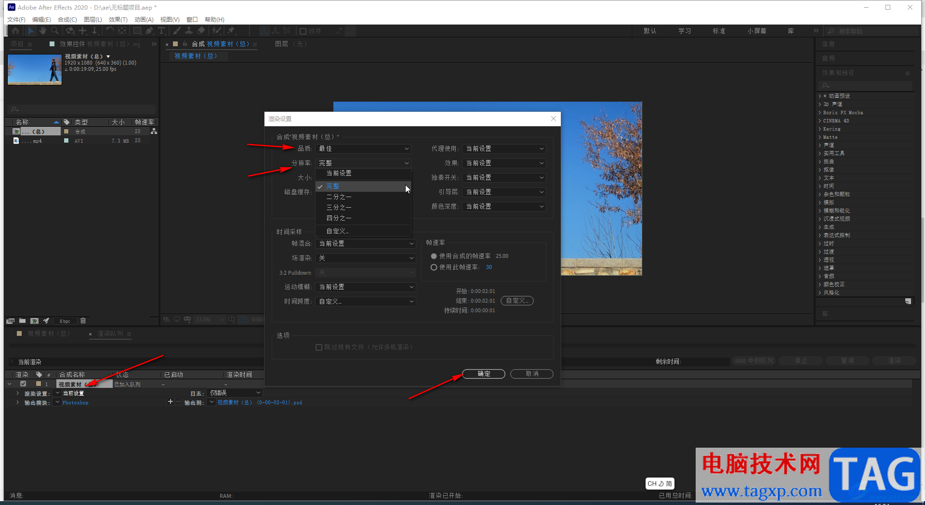
Task: Toggle the render checkbox for queue item 1
Action: (x=23, y=384)
